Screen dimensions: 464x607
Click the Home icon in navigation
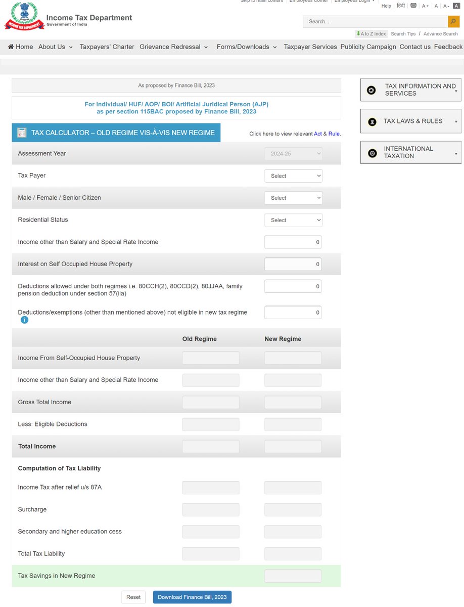[x=11, y=47]
